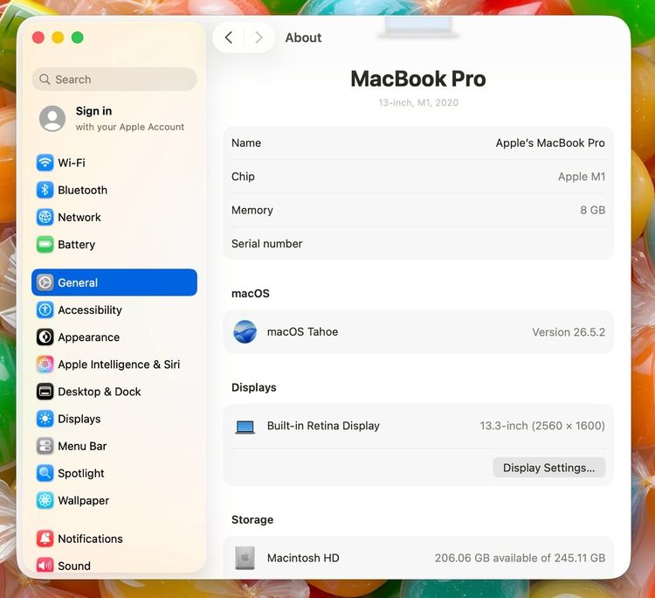Viewport: 655px width, 598px height.
Task: Open Display Settings
Action: [x=549, y=468]
